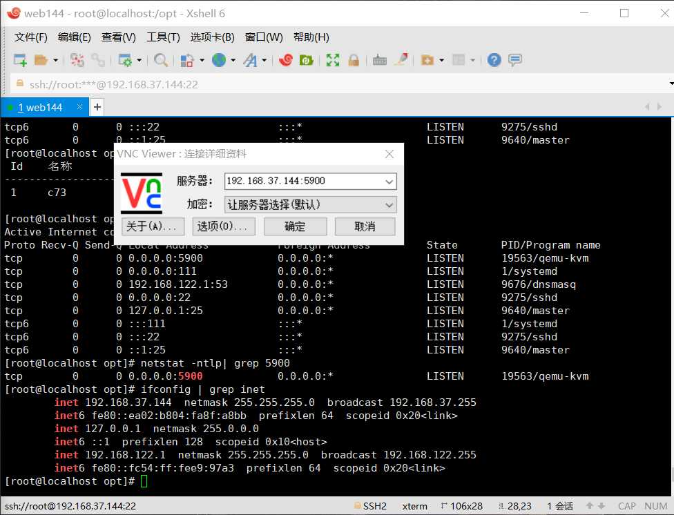Click the Font 'A' toolbar icon
The height and width of the screenshot is (515, 674).
click(x=250, y=60)
